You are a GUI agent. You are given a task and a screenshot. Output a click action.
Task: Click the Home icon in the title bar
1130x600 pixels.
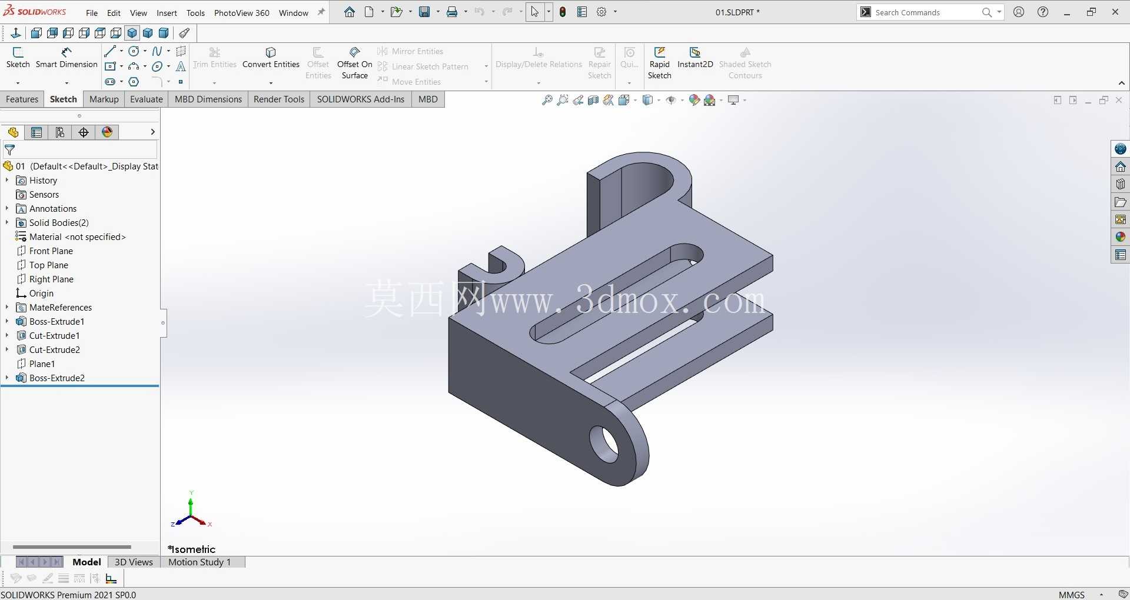[350, 12]
